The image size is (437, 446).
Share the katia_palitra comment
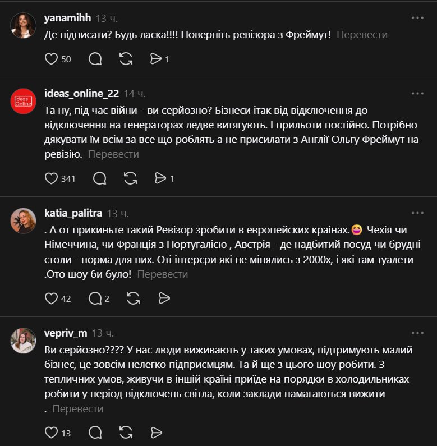tap(164, 298)
